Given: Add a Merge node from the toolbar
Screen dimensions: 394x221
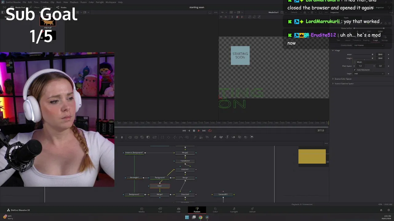Looking at the screenshot, I should point(130,137).
